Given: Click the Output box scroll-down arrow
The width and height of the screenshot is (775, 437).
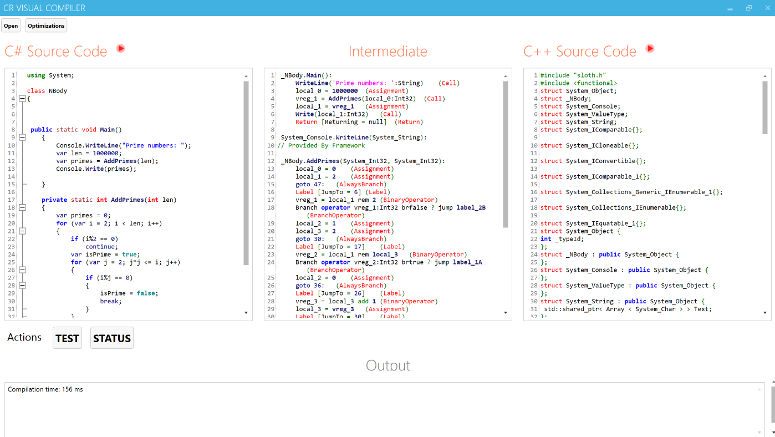Looking at the screenshot, I should point(760,433).
